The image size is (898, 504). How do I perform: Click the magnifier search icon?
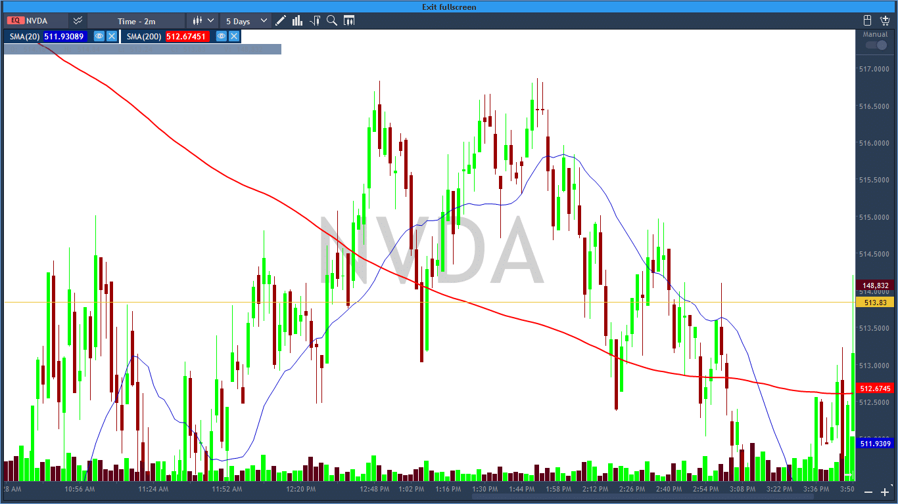click(332, 21)
